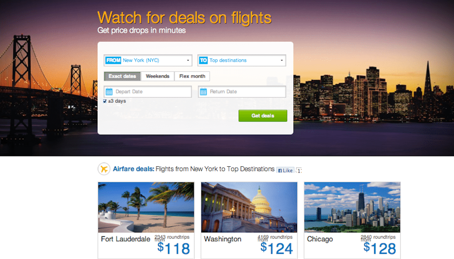Expand the TO Top destinations dropdown arrow
The height and width of the screenshot is (259, 454).
click(x=282, y=60)
